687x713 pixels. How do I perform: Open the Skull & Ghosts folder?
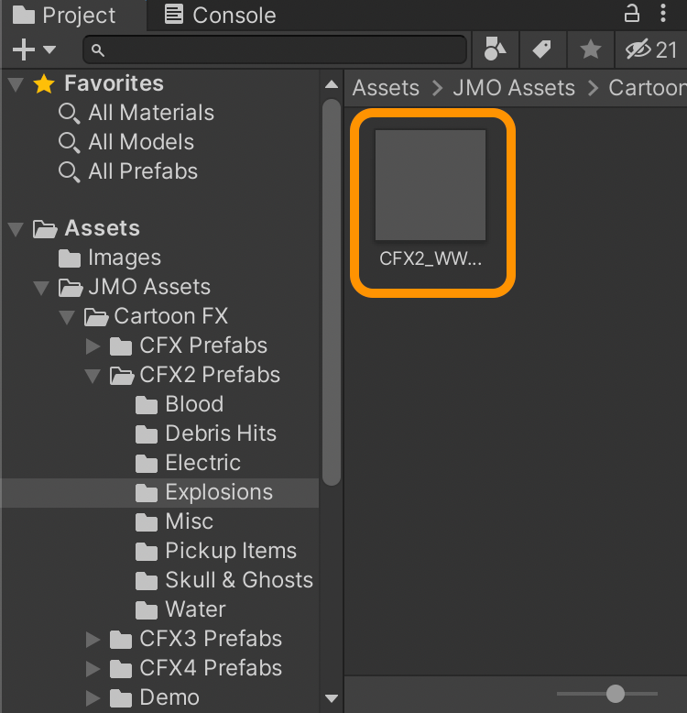224,581
